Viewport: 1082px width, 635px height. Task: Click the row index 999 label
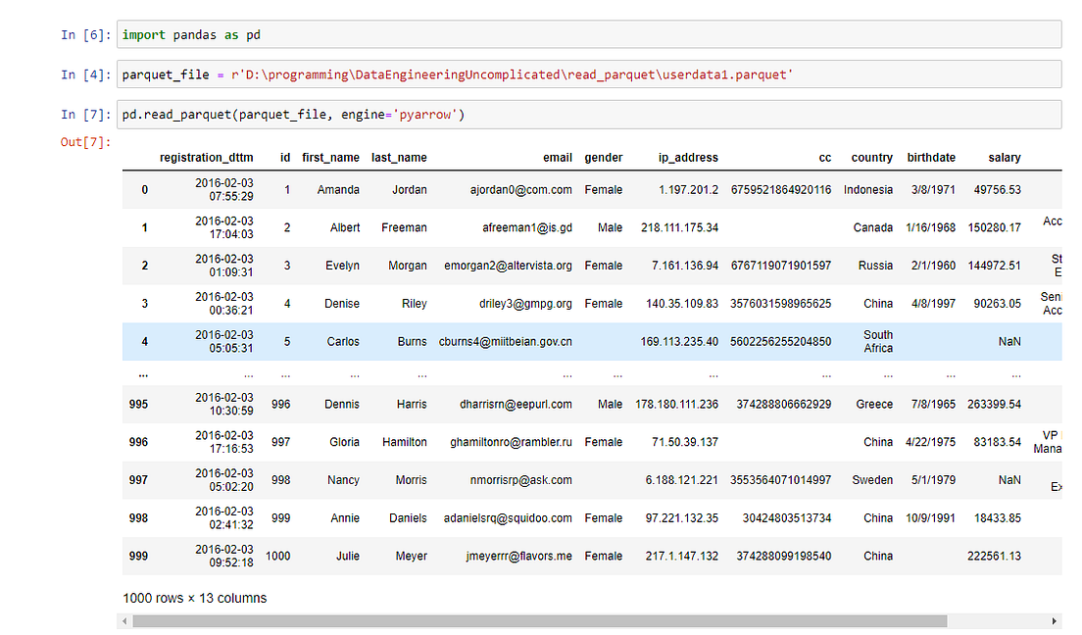[x=140, y=556]
